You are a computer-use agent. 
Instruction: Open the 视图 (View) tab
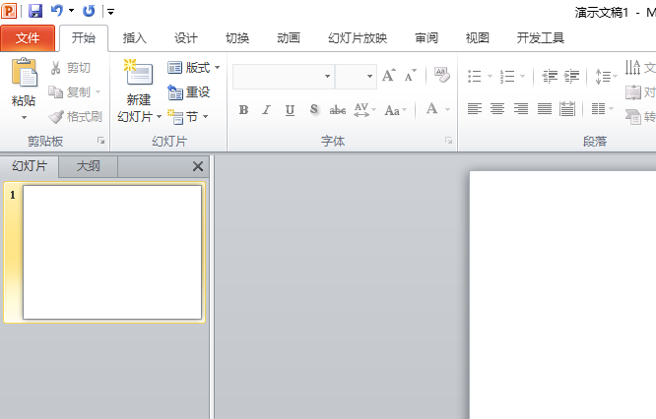click(478, 38)
